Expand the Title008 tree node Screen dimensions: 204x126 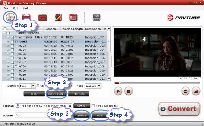(8, 66)
